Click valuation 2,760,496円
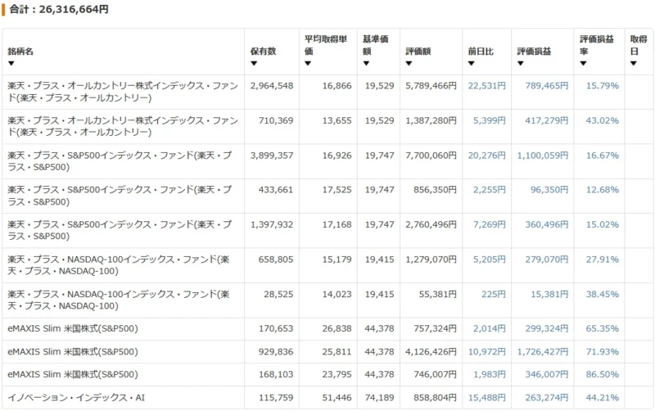The image size is (655, 411). tap(431, 224)
